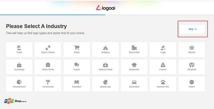The width and height of the screenshot is (214, 109).
Task: Select the Finance money bag icon
Action: tap(163, 65)
